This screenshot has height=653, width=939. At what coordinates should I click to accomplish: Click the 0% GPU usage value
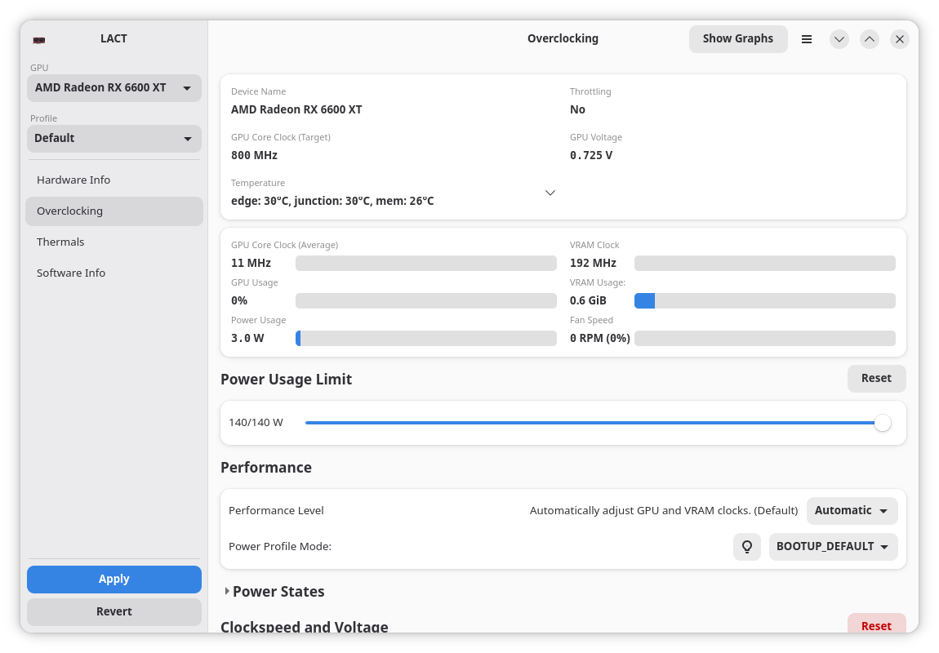pyautogui.click(x=239, y=301)
